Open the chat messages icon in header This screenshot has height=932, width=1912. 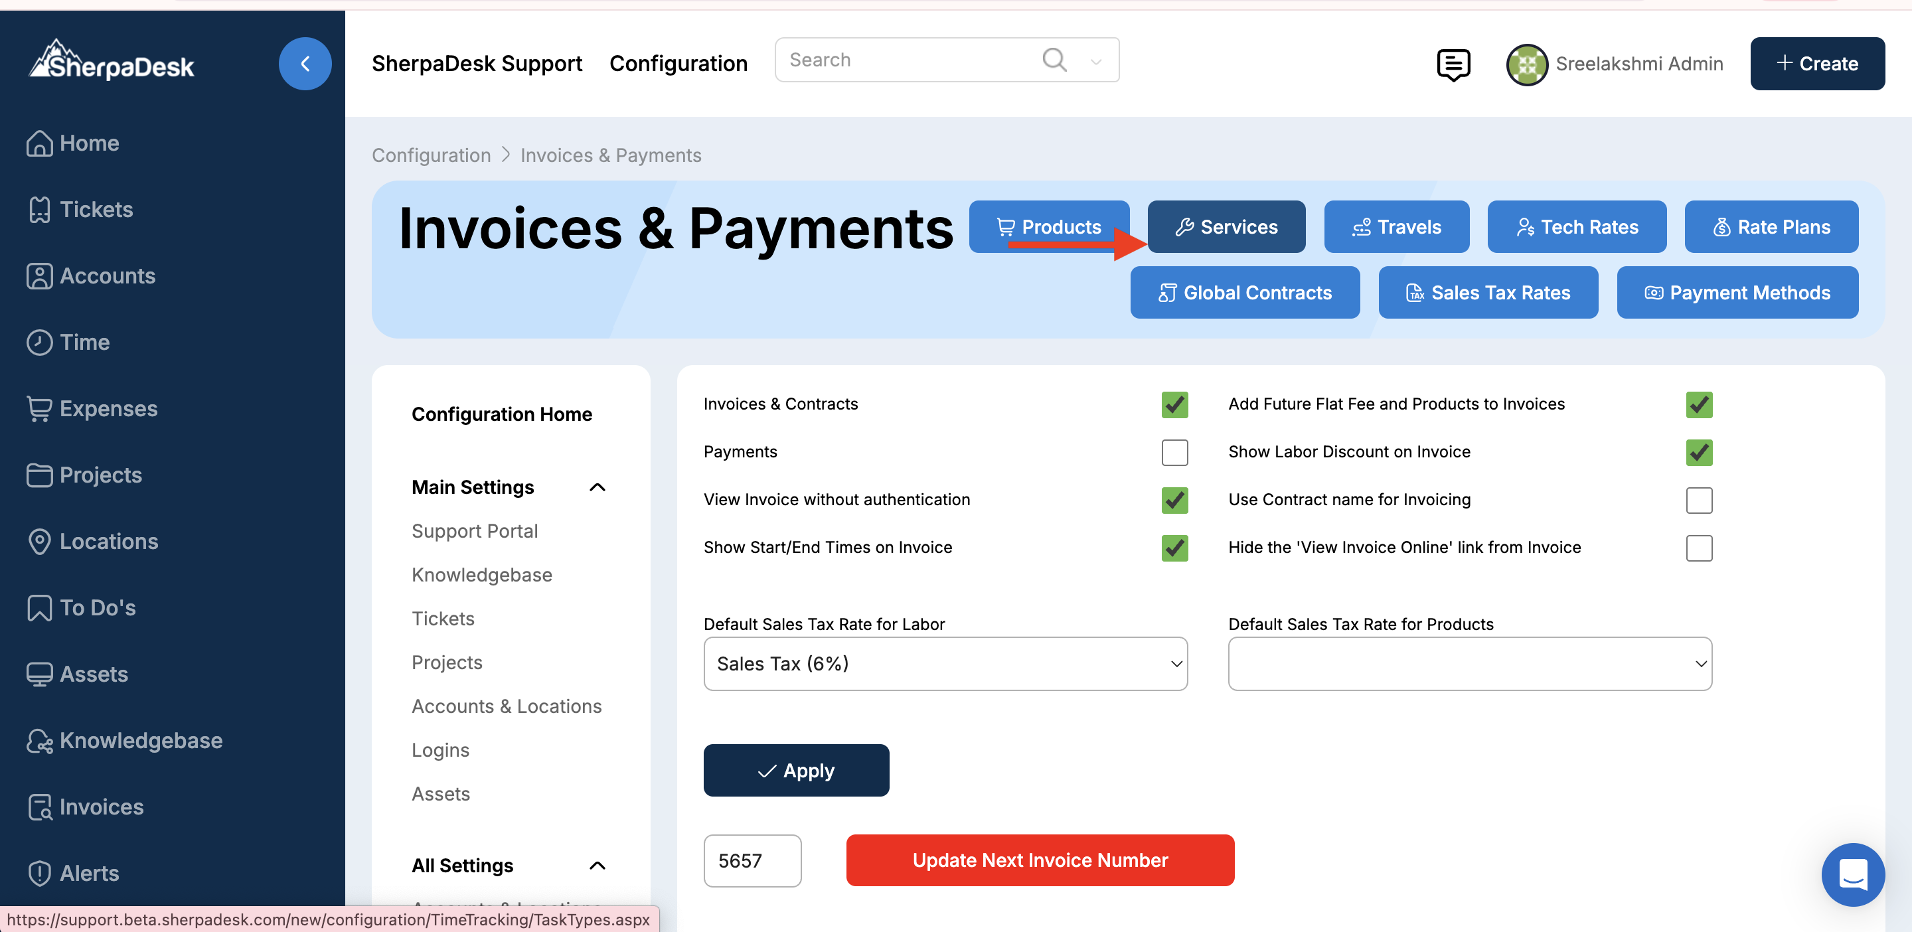click(1453, 64)
